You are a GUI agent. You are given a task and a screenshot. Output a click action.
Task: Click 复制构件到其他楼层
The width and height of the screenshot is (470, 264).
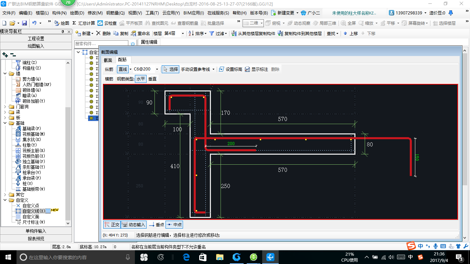300,33
